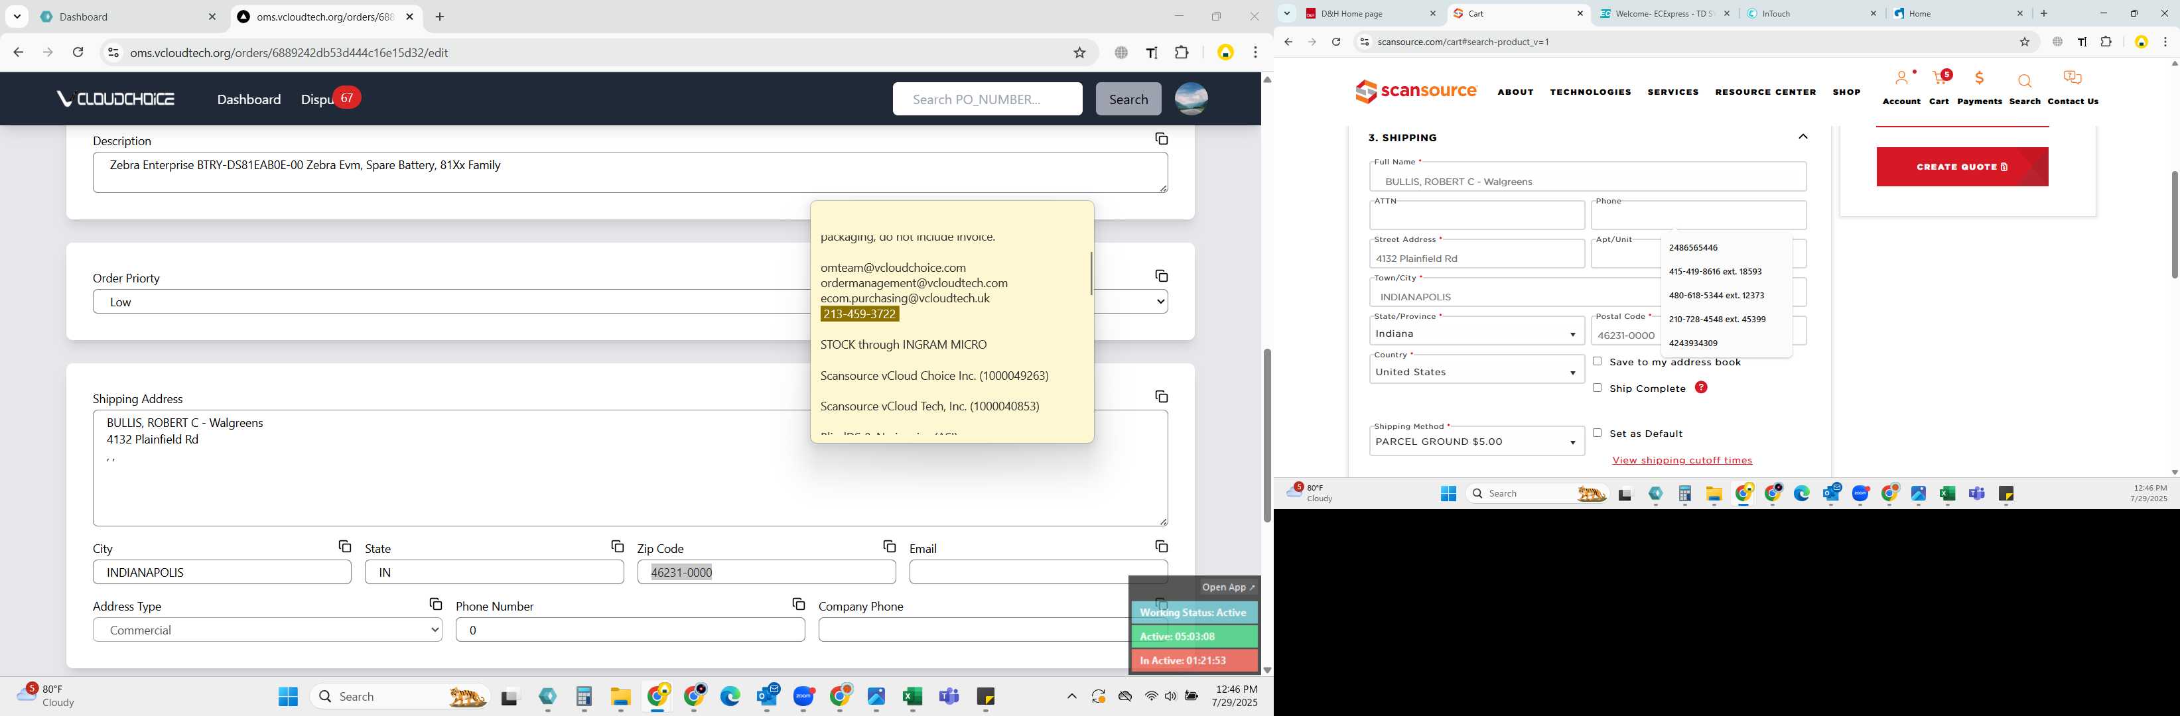Screen dimensions: 2180x716
Task: Bookmark the OMS page with star icon
Action: [x=1079, y=52]
